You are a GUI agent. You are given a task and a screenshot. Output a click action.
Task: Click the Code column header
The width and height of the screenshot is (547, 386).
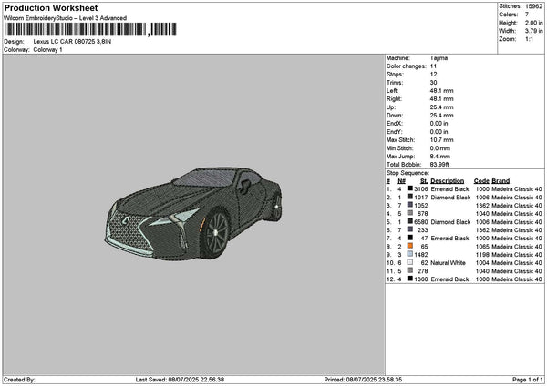[x=481, y=181]
